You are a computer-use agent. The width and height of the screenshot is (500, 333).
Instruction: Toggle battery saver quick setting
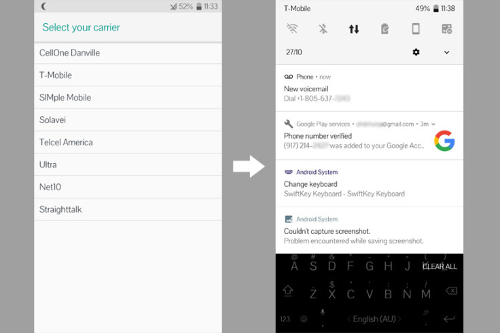[385, 29]
